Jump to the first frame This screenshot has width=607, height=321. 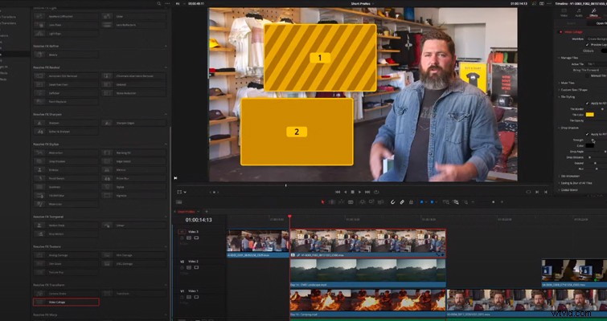coord(338,192)
